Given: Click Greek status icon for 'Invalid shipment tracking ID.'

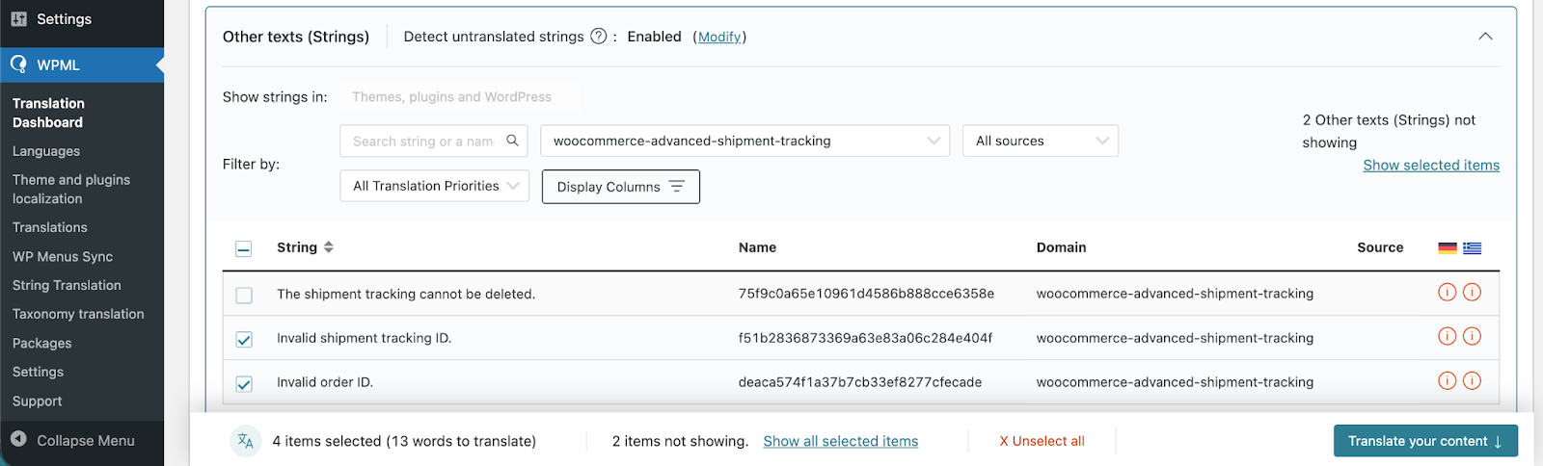Looking at the screenshot, I should coord(1472,337).
